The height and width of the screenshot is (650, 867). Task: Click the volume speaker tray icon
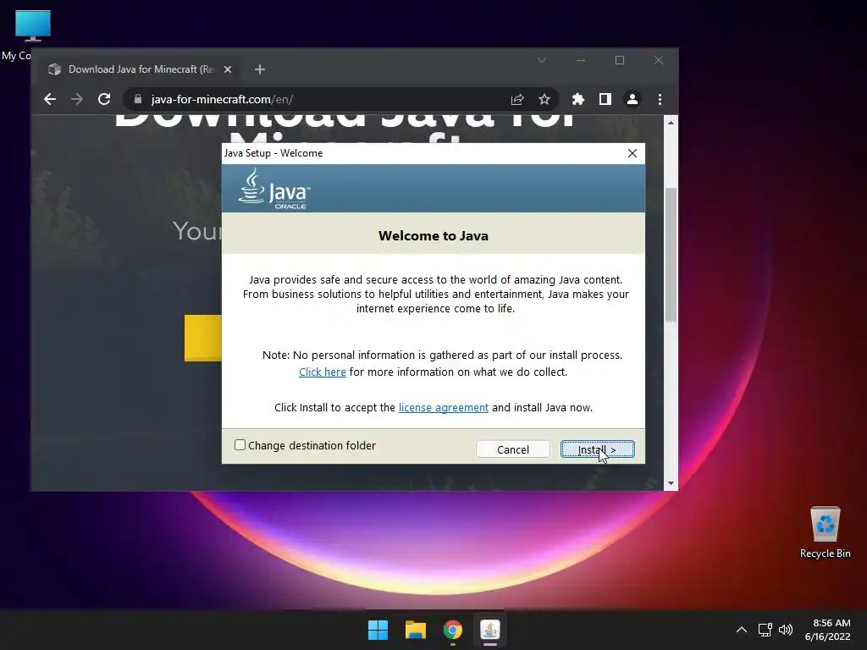[785, 630]
